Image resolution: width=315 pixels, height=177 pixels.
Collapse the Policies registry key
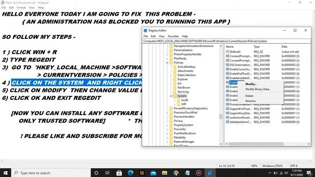167,63
